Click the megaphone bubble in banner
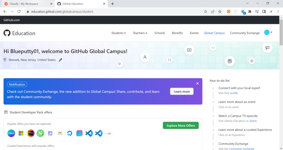Viewport: 283px width, 150px height. pyautogui.click(x=267, y=48)
